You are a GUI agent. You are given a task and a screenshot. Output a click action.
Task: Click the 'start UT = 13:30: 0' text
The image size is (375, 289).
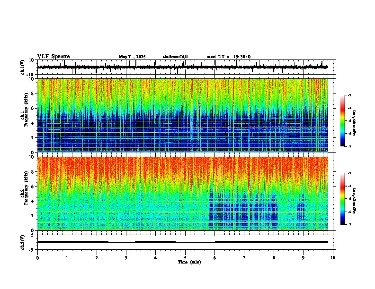tap(229, 57)
